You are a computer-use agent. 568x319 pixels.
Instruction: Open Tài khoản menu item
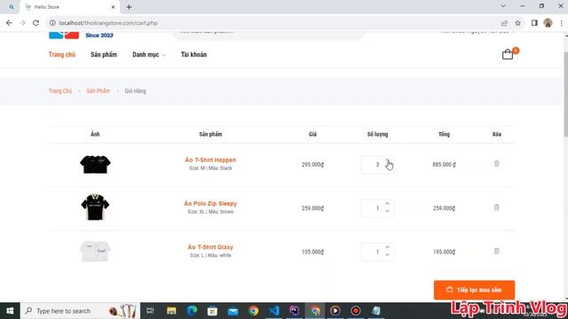tap(193, 55)
